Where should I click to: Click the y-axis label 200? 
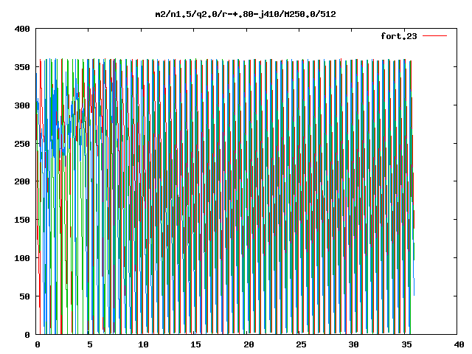click(22, 181)
